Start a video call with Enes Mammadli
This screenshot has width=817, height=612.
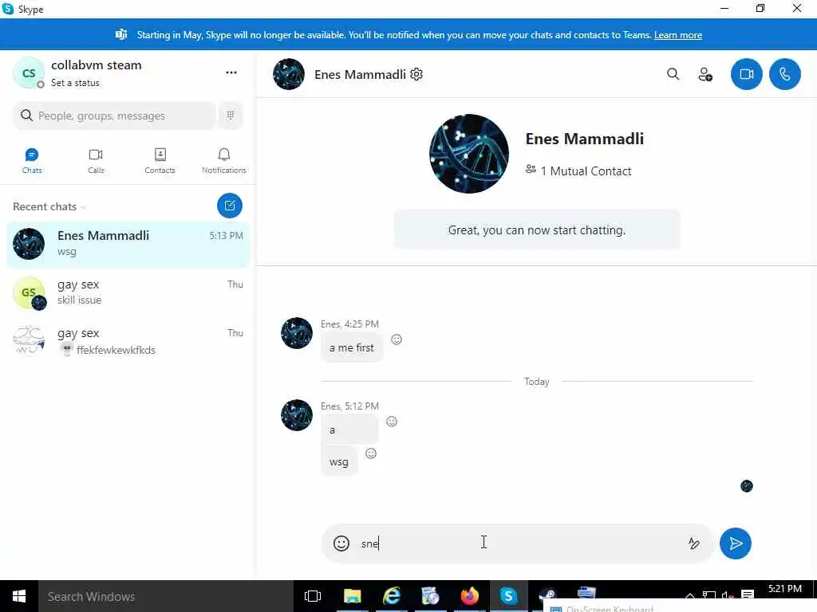pos(746,74)
